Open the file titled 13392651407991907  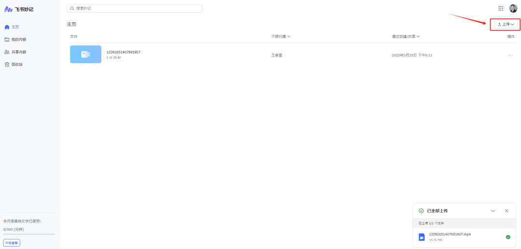pos(123,52)
